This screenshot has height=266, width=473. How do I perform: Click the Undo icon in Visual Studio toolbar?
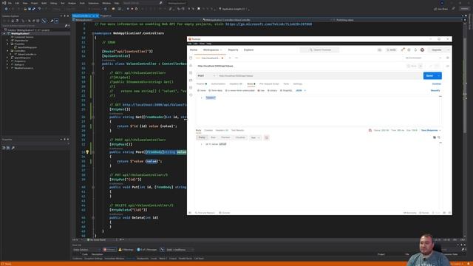click(39, 9)
